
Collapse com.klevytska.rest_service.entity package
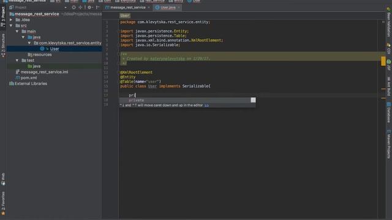29,43
